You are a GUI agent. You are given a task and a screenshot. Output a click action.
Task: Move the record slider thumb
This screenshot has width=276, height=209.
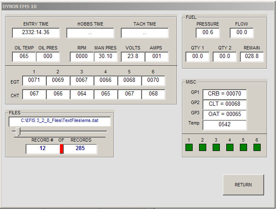[x=17, y=132]
